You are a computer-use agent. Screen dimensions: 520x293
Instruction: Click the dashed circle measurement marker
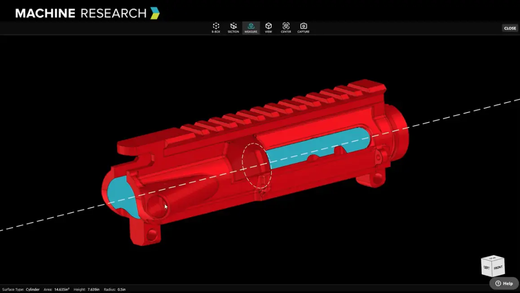pos(257,166)
